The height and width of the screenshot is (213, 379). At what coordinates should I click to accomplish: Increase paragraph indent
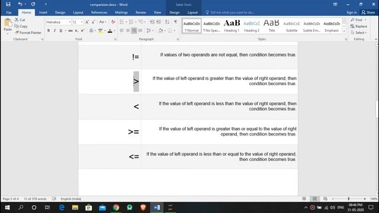(158, 22)
